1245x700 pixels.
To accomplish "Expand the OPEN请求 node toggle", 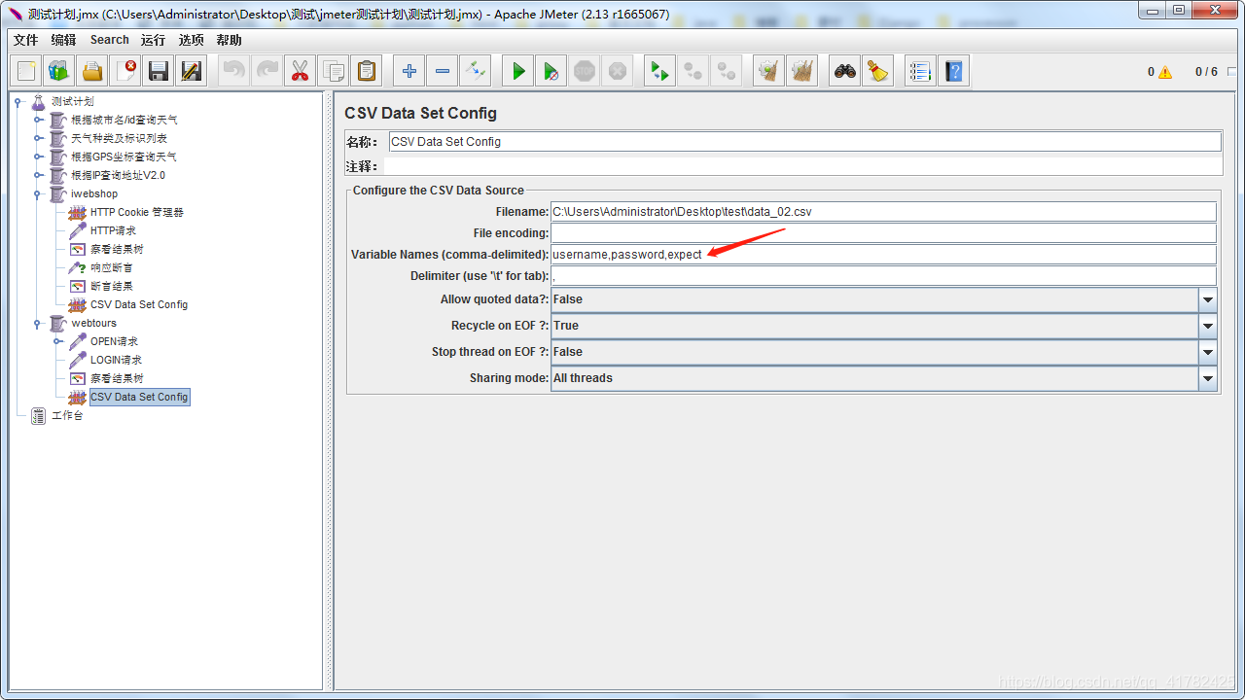I will point(57,341).
